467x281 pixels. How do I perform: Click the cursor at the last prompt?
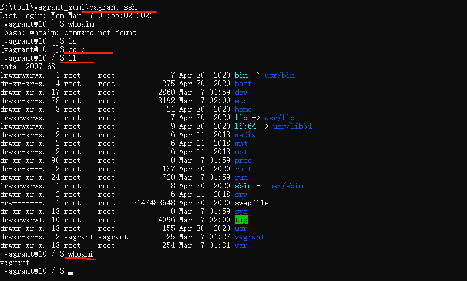(x=70, y=272)
